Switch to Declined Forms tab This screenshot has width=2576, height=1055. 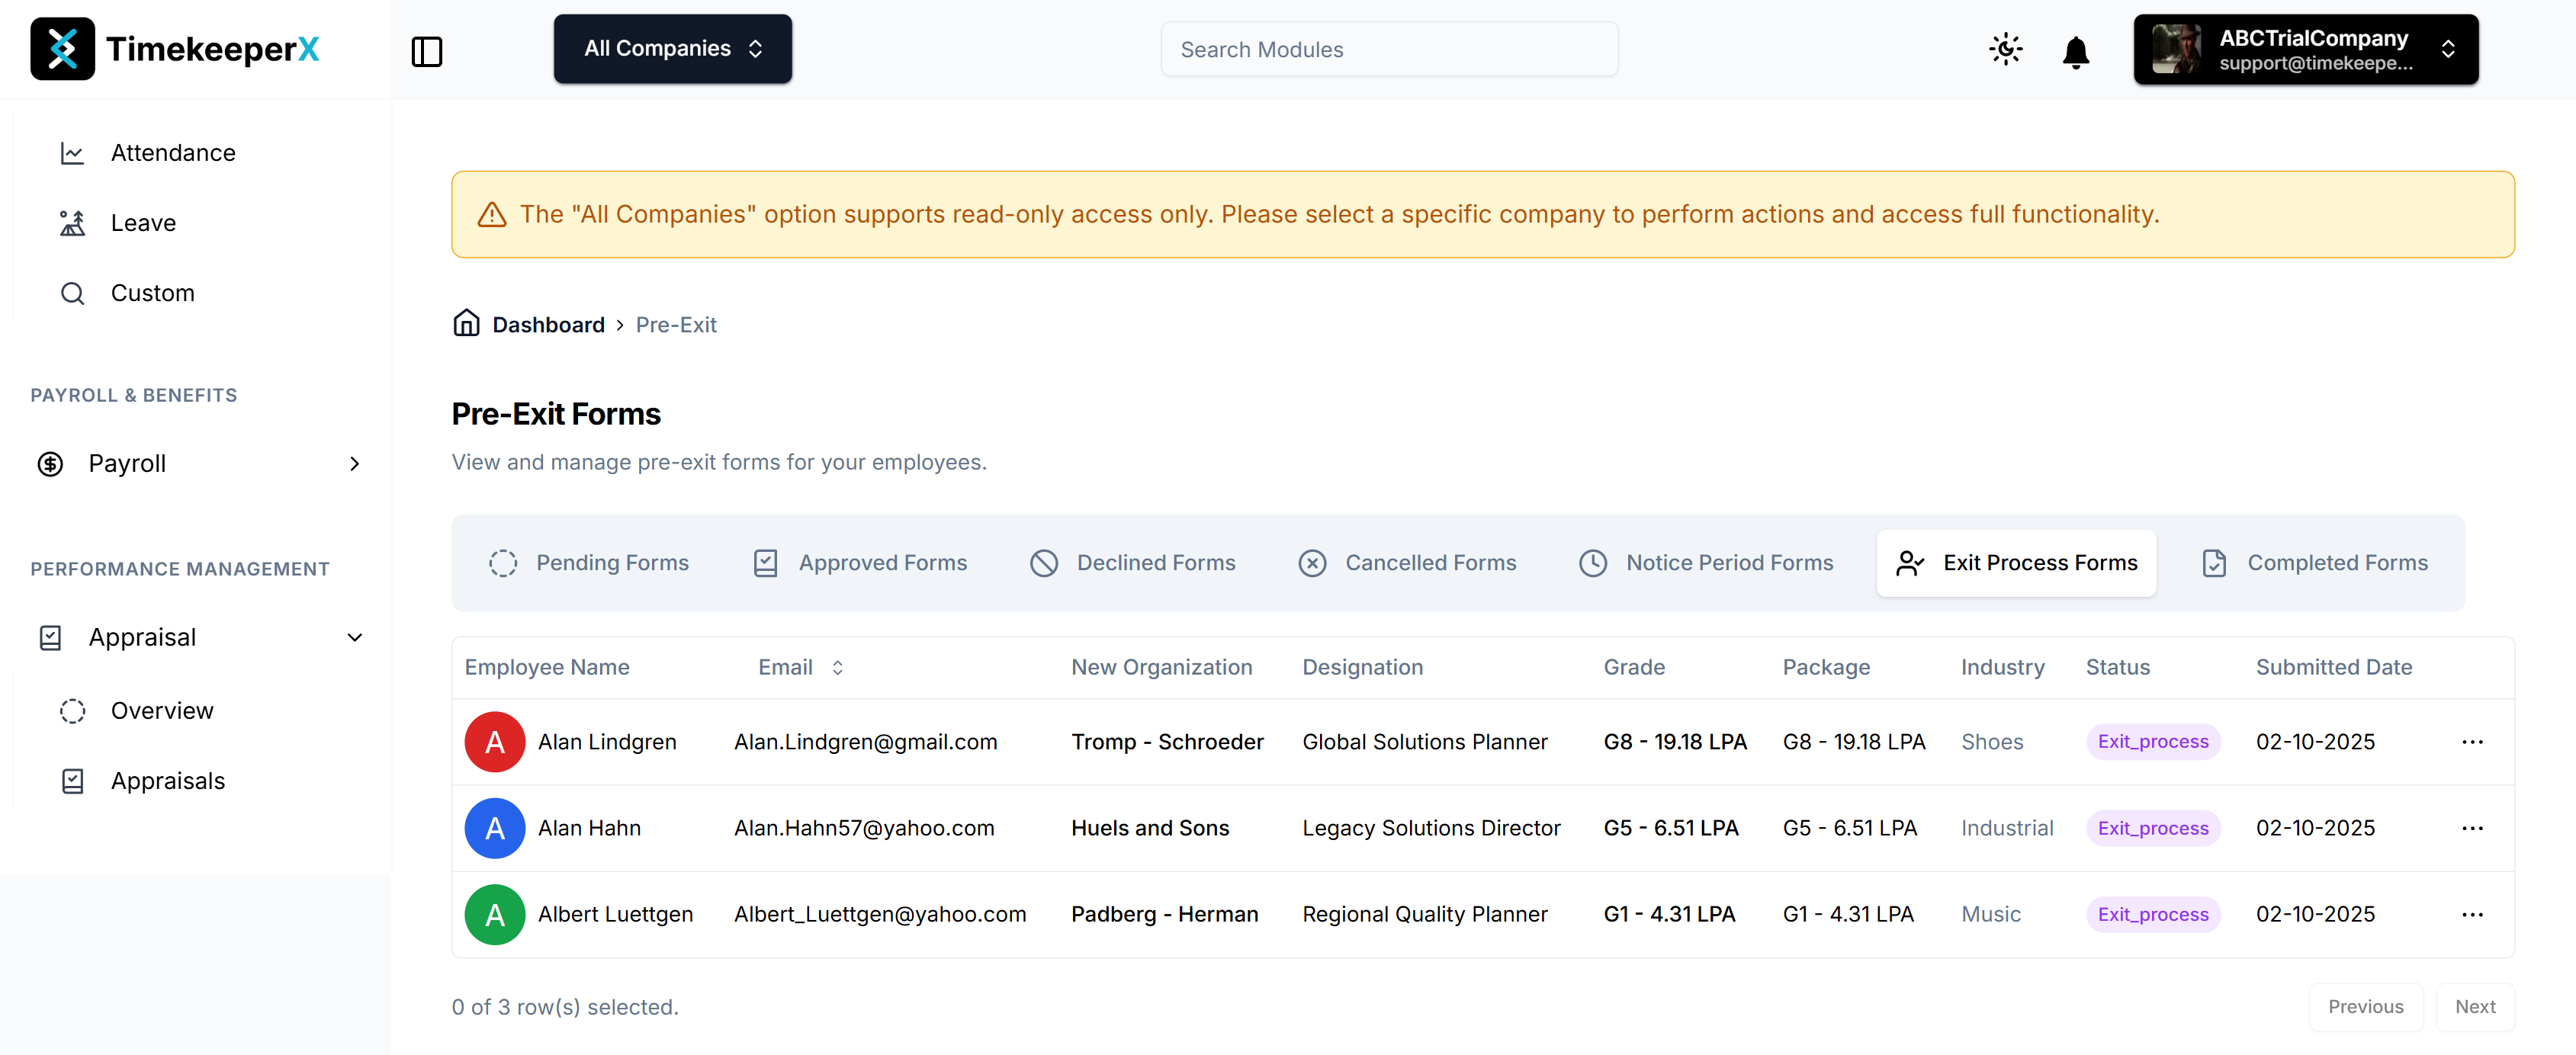1133,563
